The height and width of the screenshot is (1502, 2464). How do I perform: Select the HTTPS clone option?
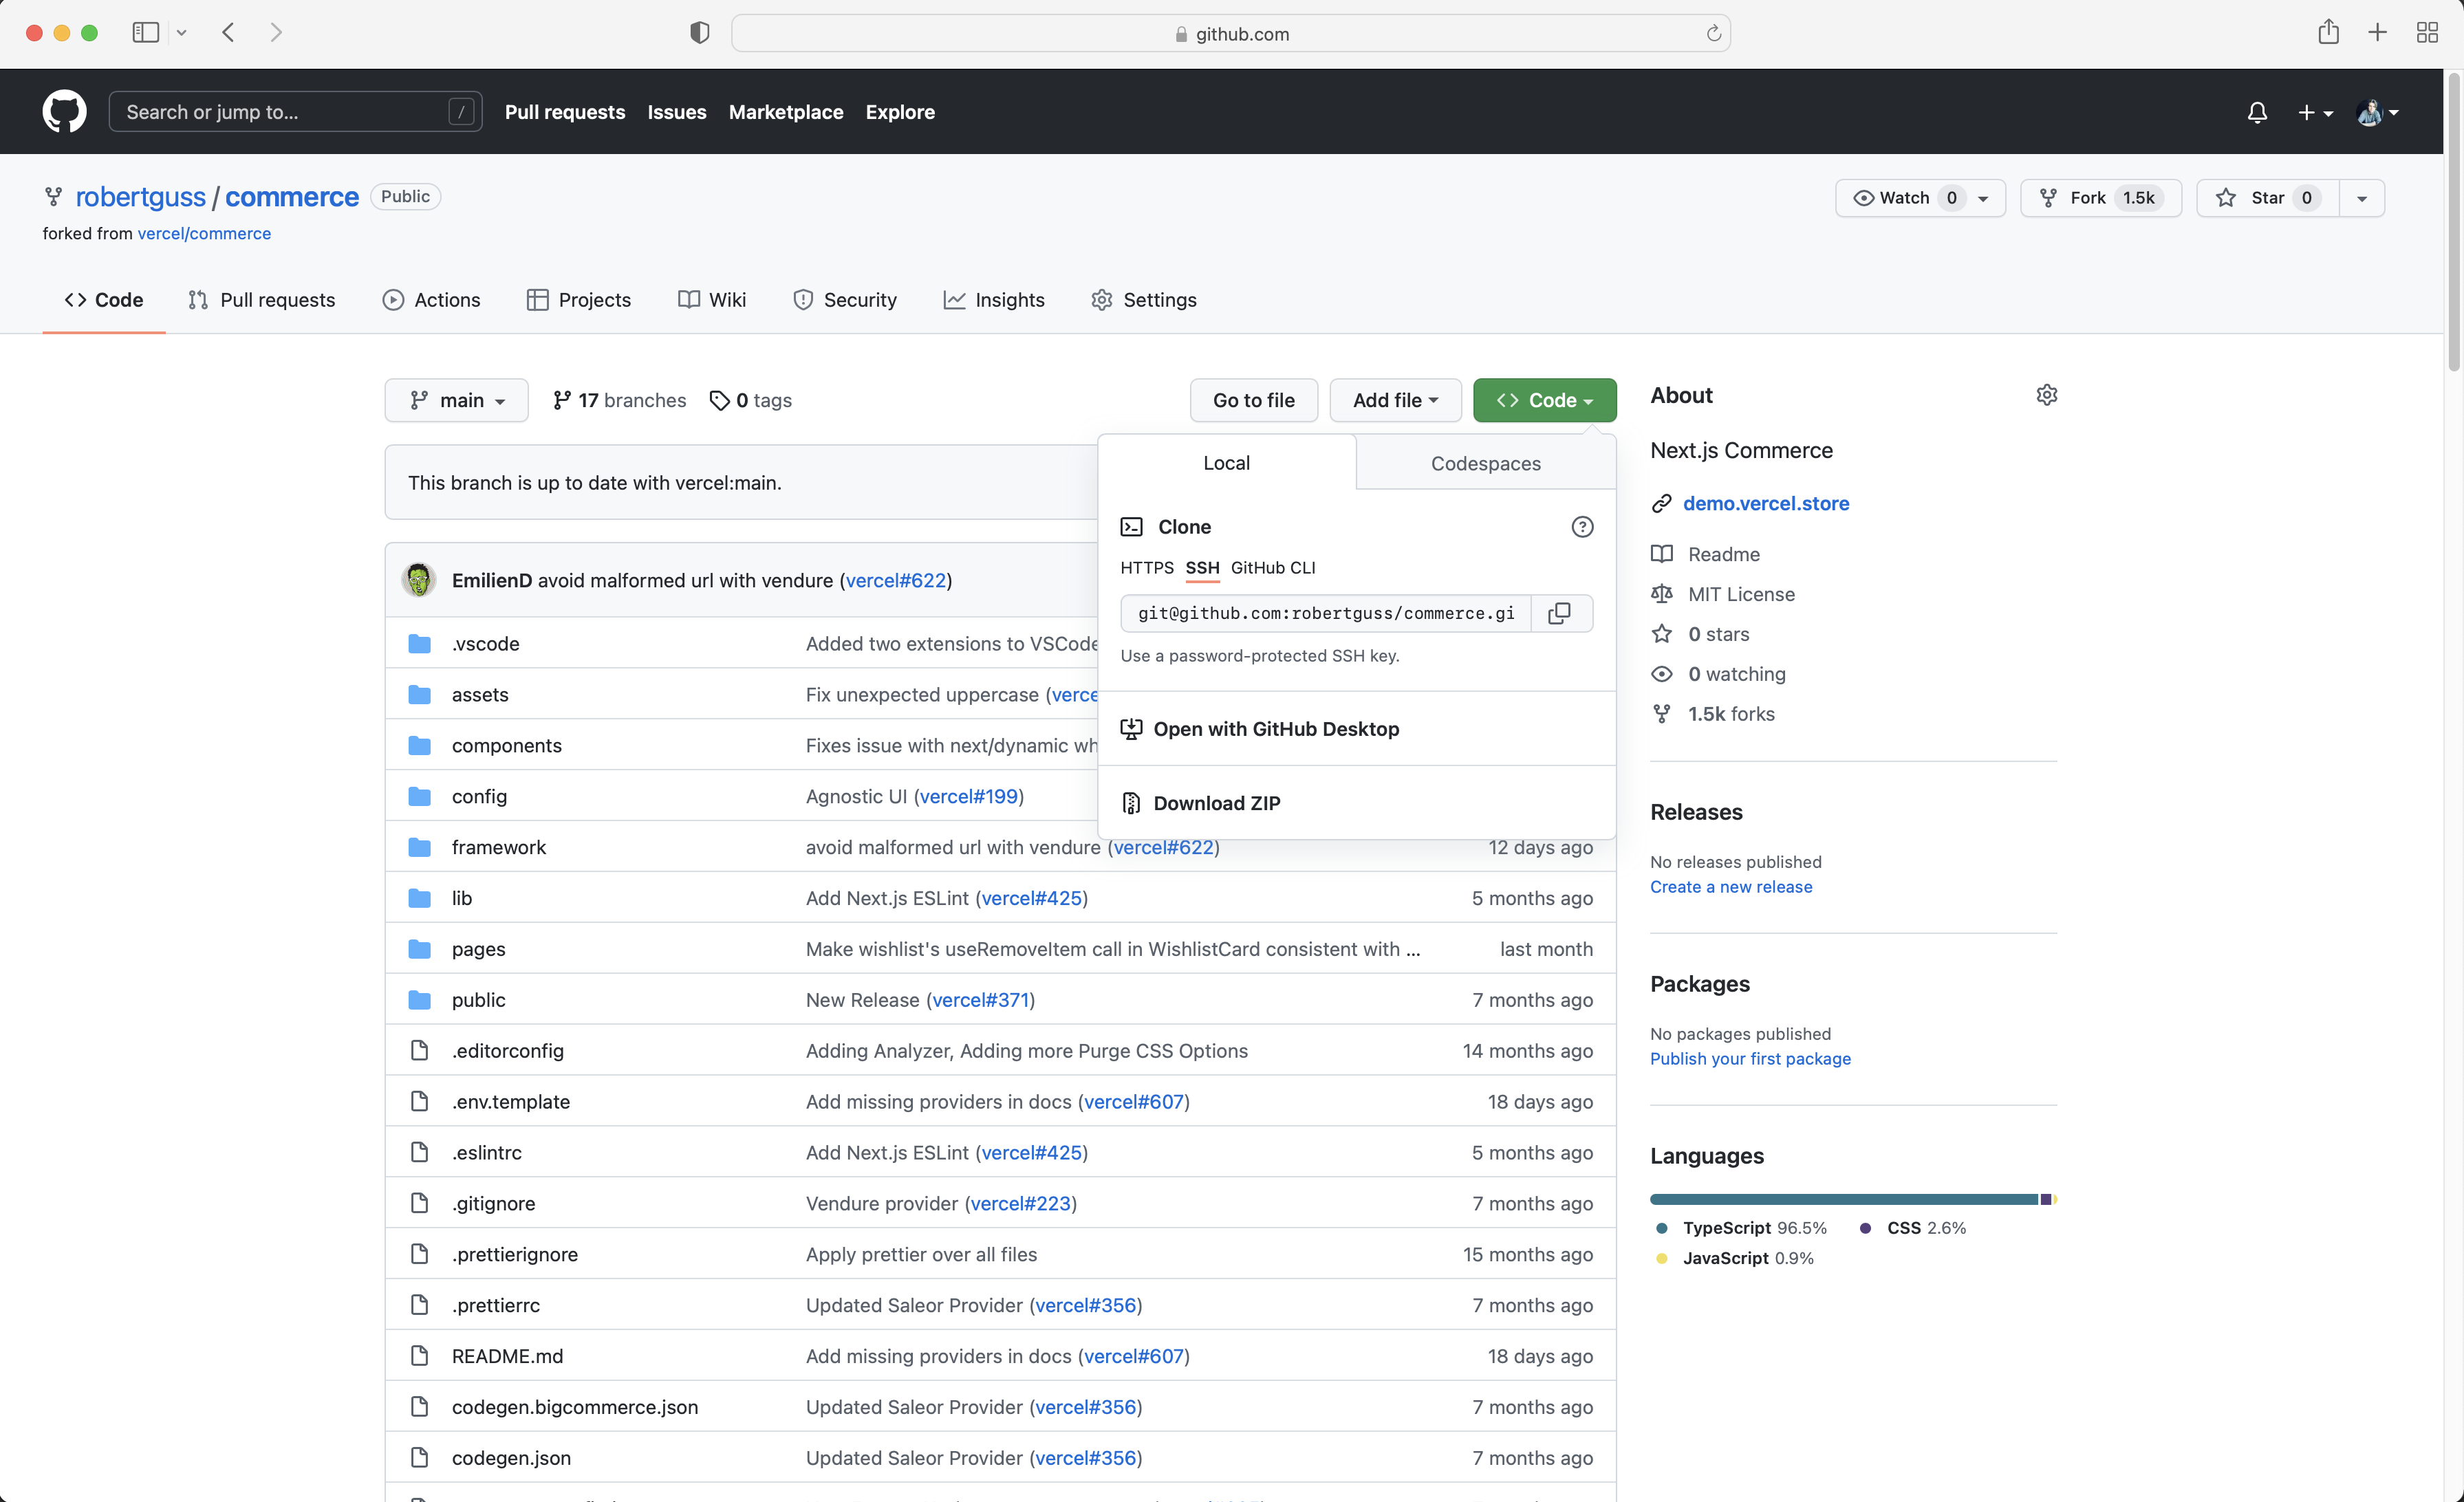pos(1147,568)
